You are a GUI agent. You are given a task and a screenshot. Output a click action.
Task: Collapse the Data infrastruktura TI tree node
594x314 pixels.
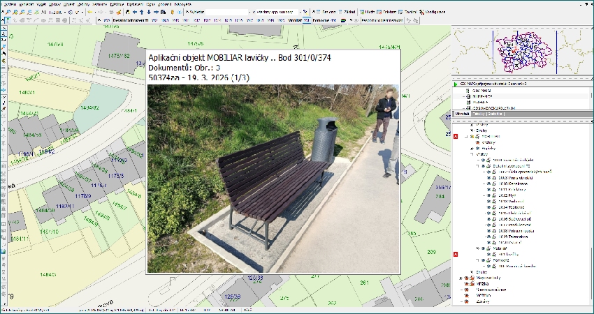coord(477,165)
